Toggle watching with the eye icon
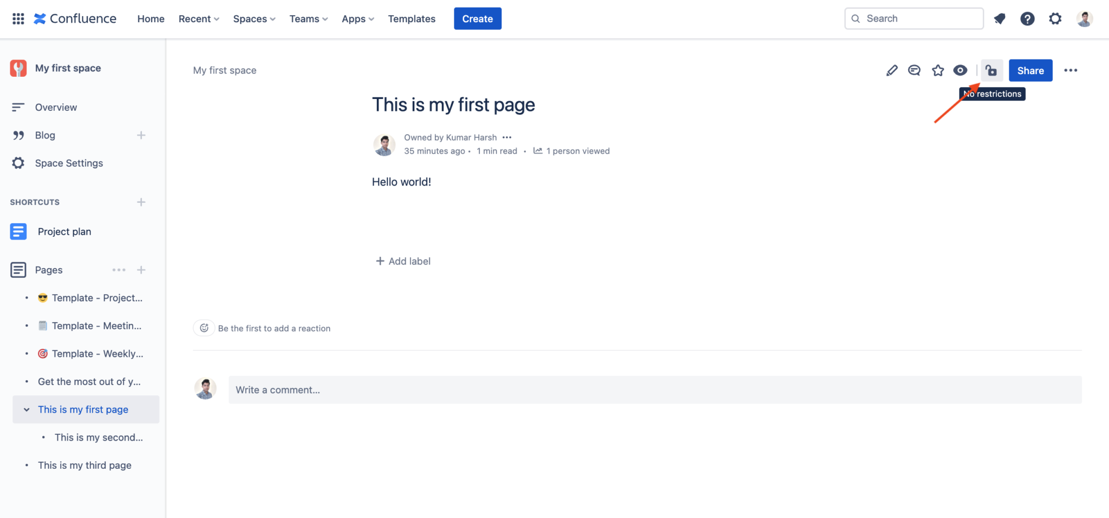 [960, 70]
